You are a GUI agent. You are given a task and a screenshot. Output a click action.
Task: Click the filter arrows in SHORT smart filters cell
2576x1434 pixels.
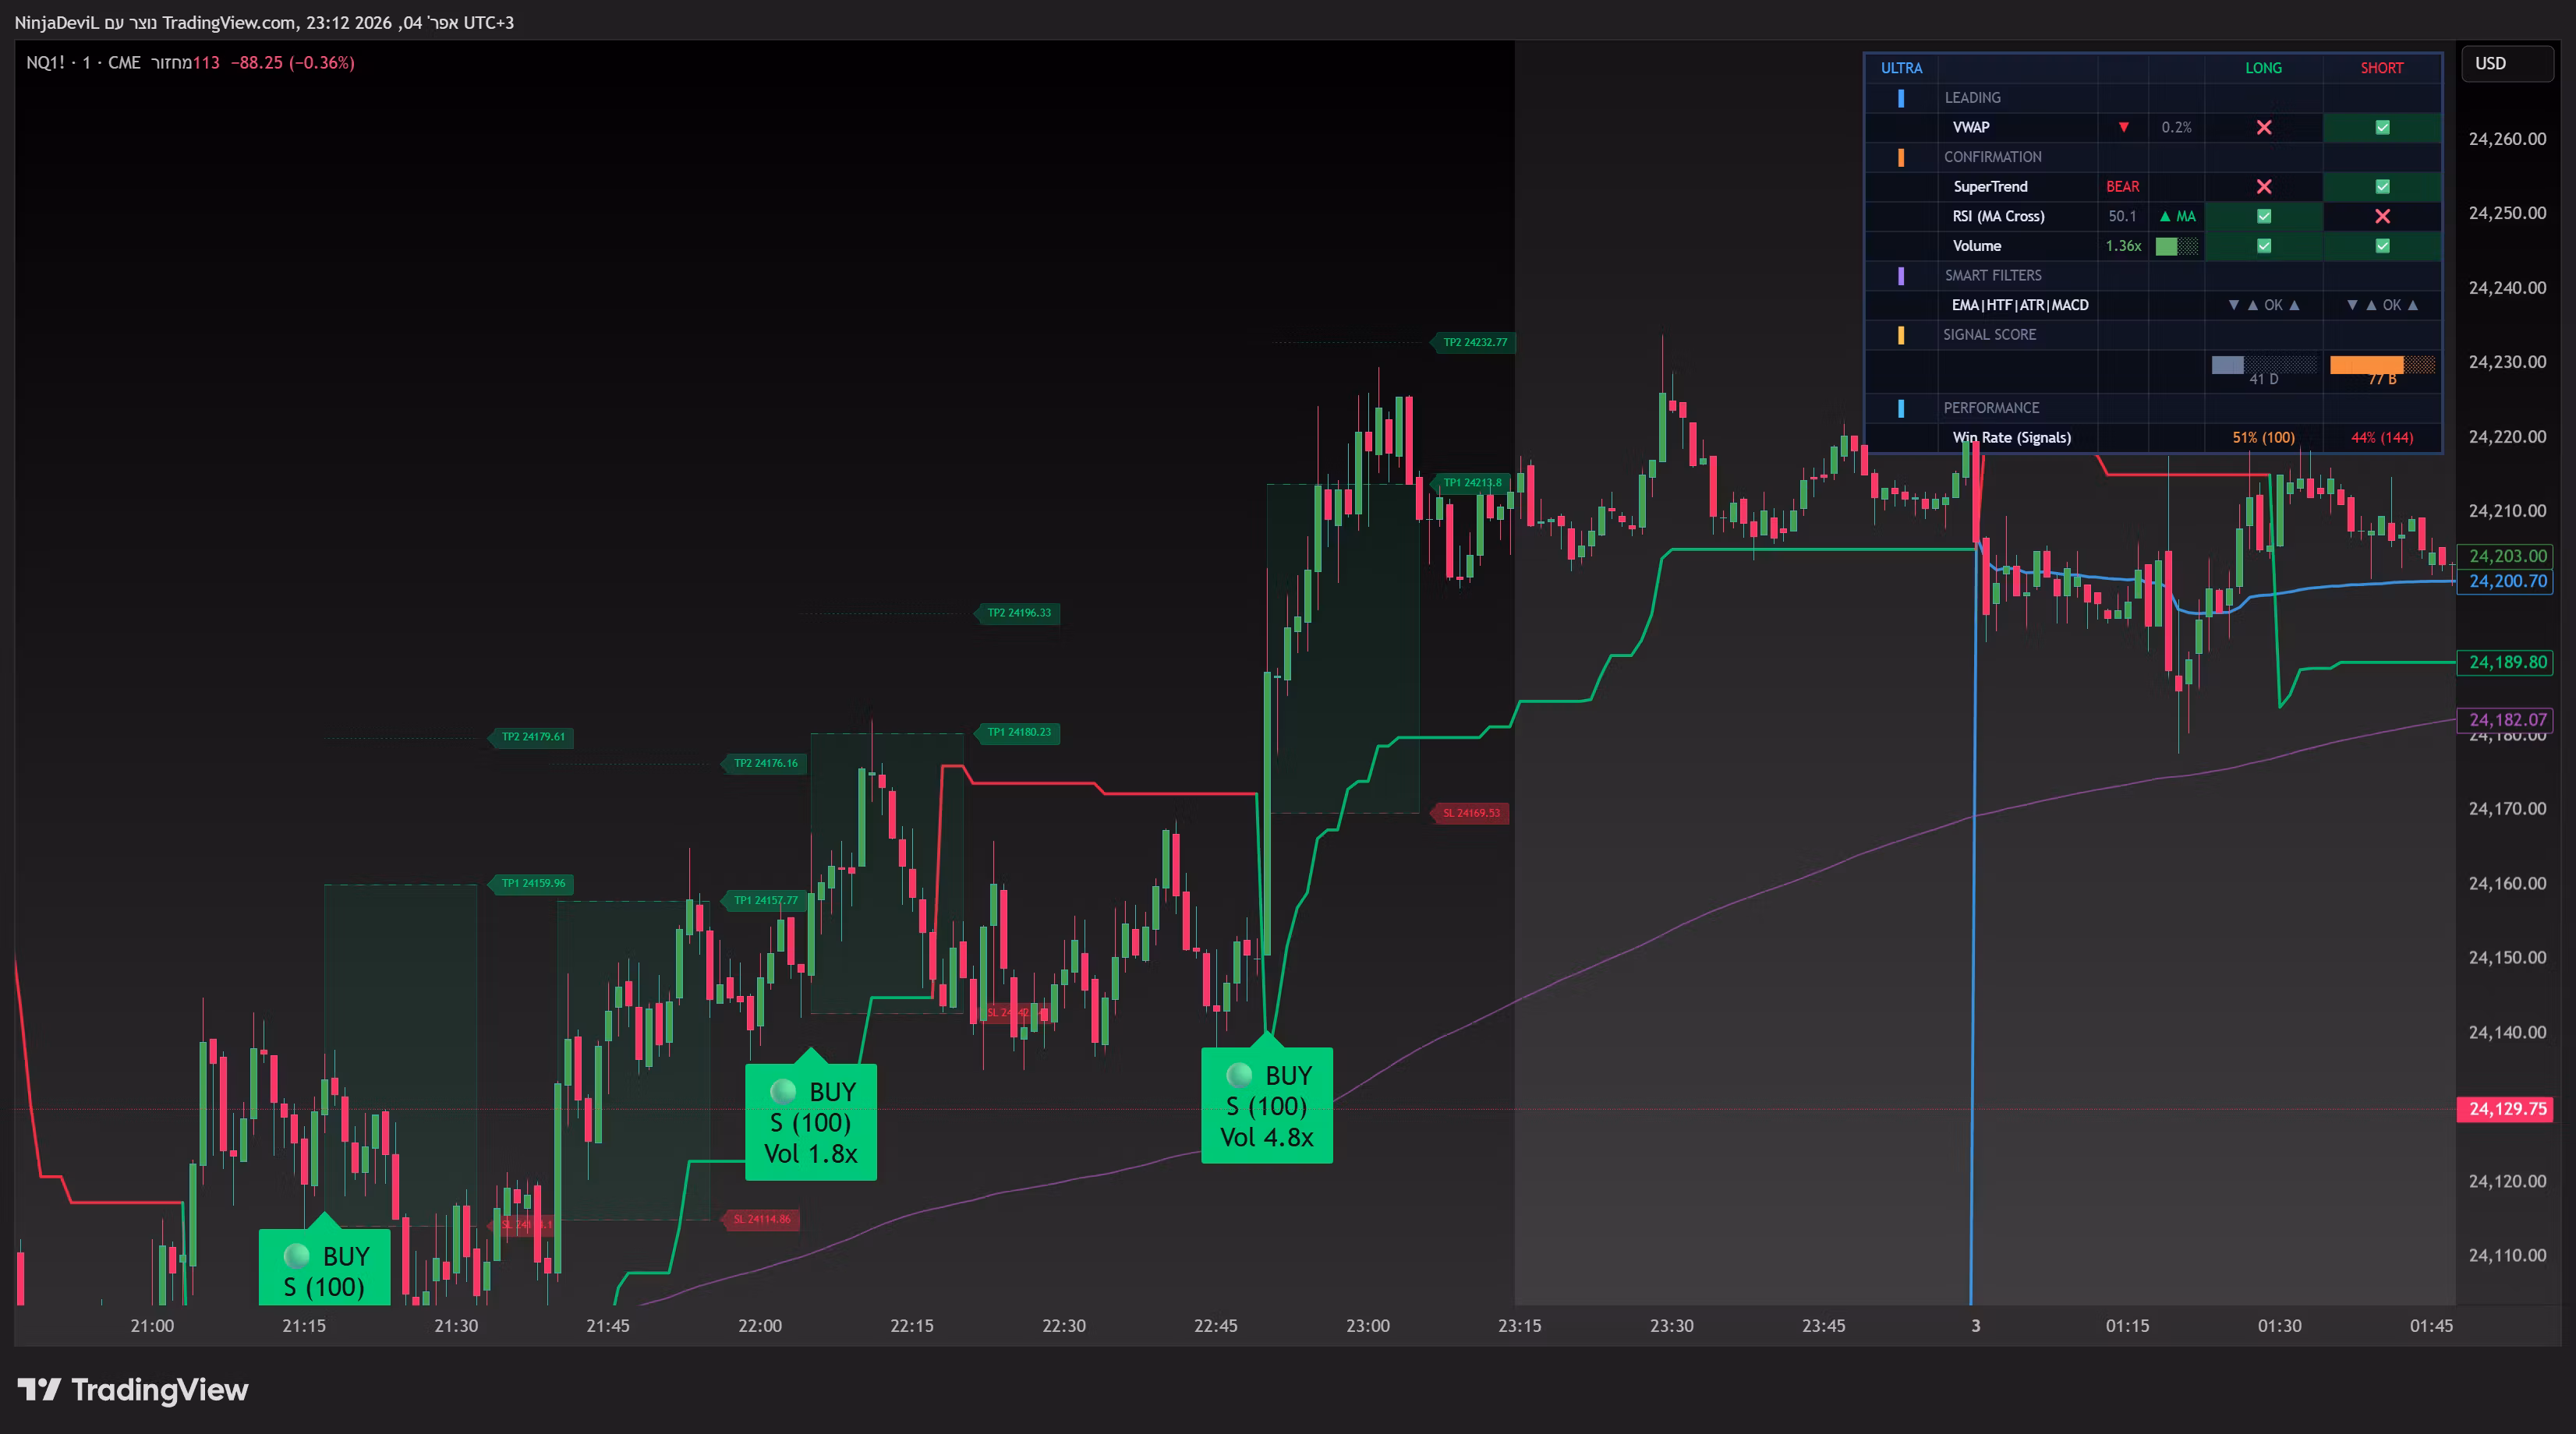click(x=2382, y=305)
